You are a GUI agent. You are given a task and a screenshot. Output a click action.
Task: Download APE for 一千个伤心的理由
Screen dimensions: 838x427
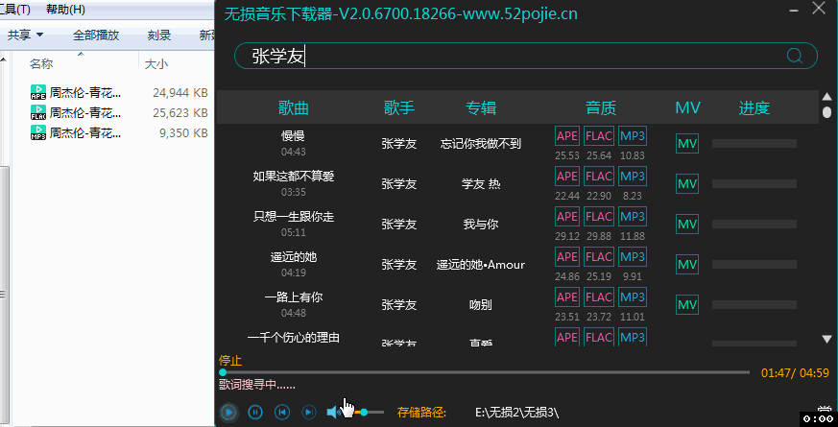click(x=567, y=337)
